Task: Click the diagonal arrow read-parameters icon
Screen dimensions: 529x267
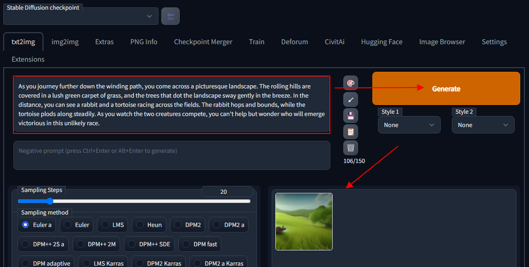Action: (x=351, y=99)
